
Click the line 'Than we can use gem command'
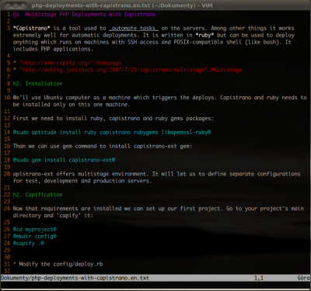103,146
